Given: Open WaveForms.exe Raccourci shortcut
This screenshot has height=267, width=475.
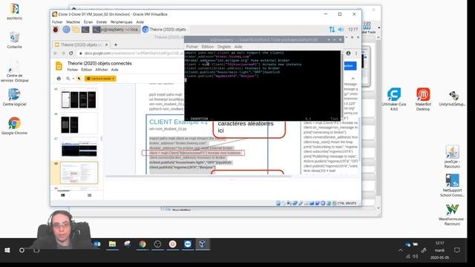Looking at the screenshot, I should pyautogui.click(x=452, y=214).
